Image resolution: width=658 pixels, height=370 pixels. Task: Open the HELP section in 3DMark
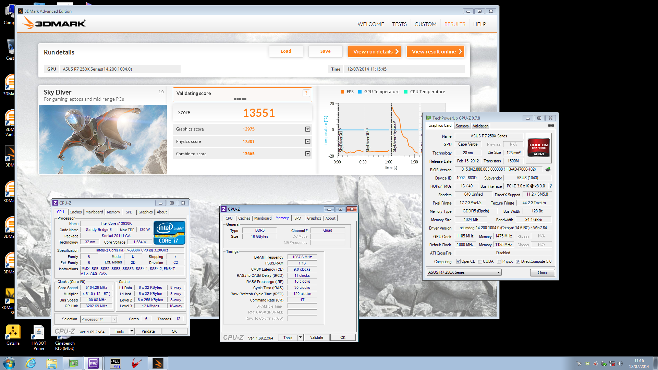479,24
